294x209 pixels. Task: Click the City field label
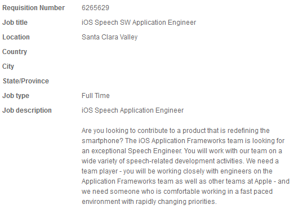[x=8, y=66]
